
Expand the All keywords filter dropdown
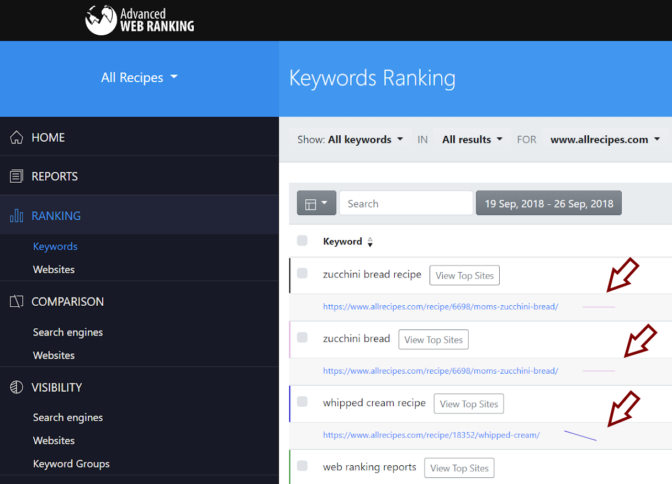coord(366,140)
